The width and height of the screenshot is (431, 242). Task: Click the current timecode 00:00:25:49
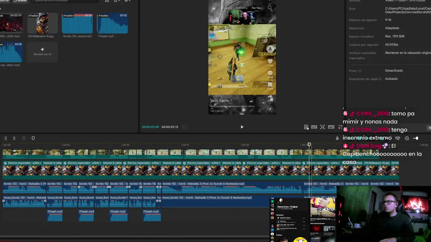[x=150, y=127]
